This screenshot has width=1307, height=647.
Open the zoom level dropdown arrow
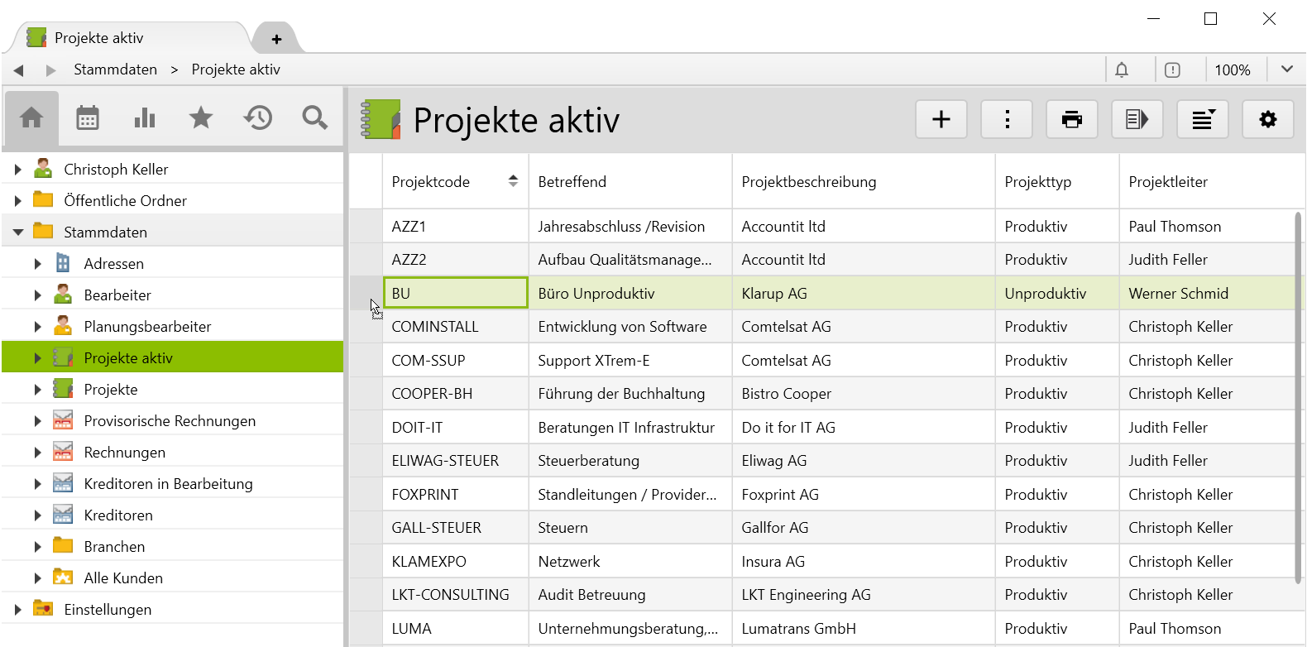[x=1286, y=69]
